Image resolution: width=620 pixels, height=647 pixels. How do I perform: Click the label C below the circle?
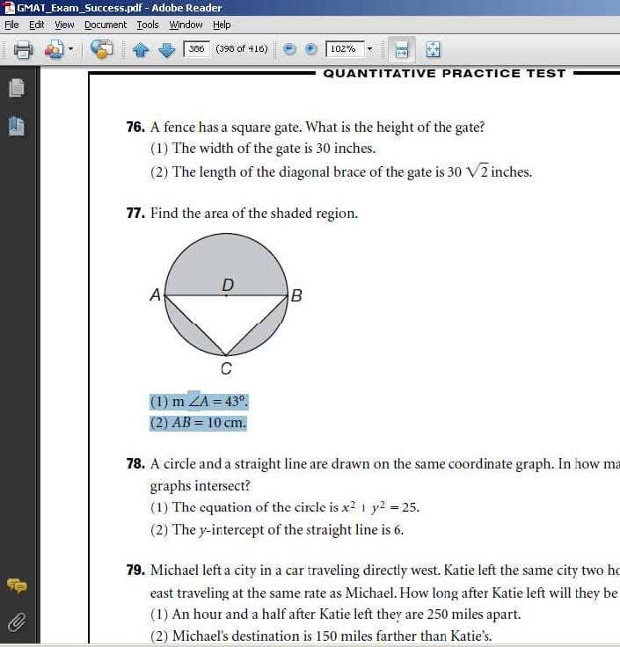[226, 368]
